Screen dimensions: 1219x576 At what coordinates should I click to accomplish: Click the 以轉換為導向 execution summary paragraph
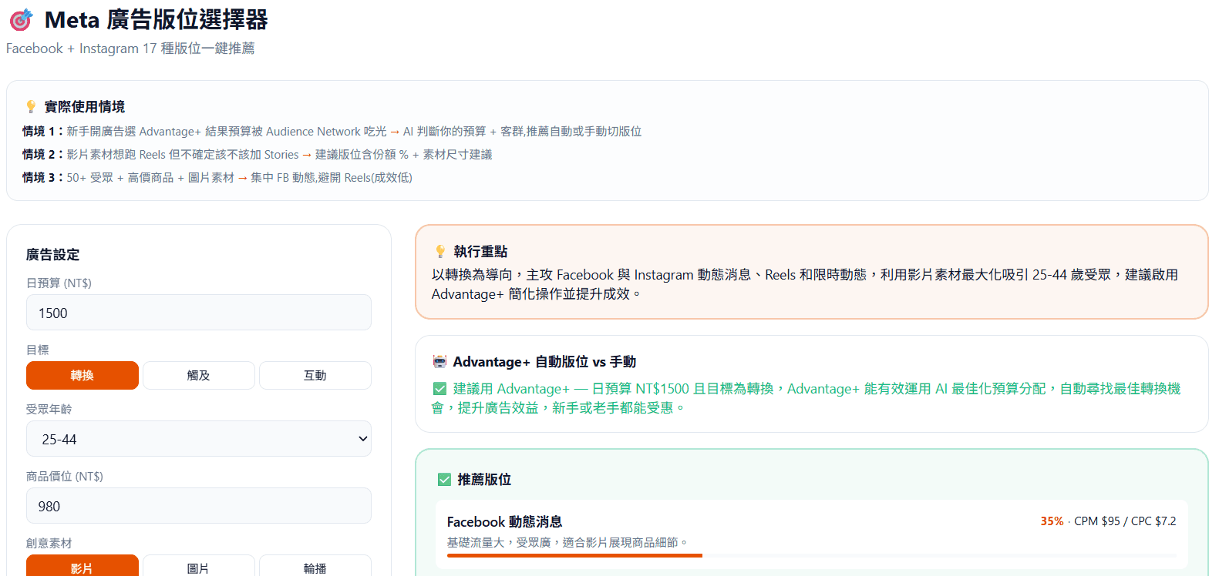click(x=805, y=284)
